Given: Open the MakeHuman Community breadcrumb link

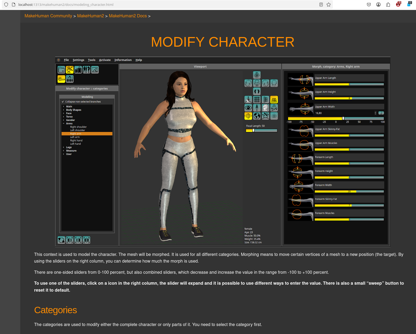Looking at the screenshot, I should (48, 16).
